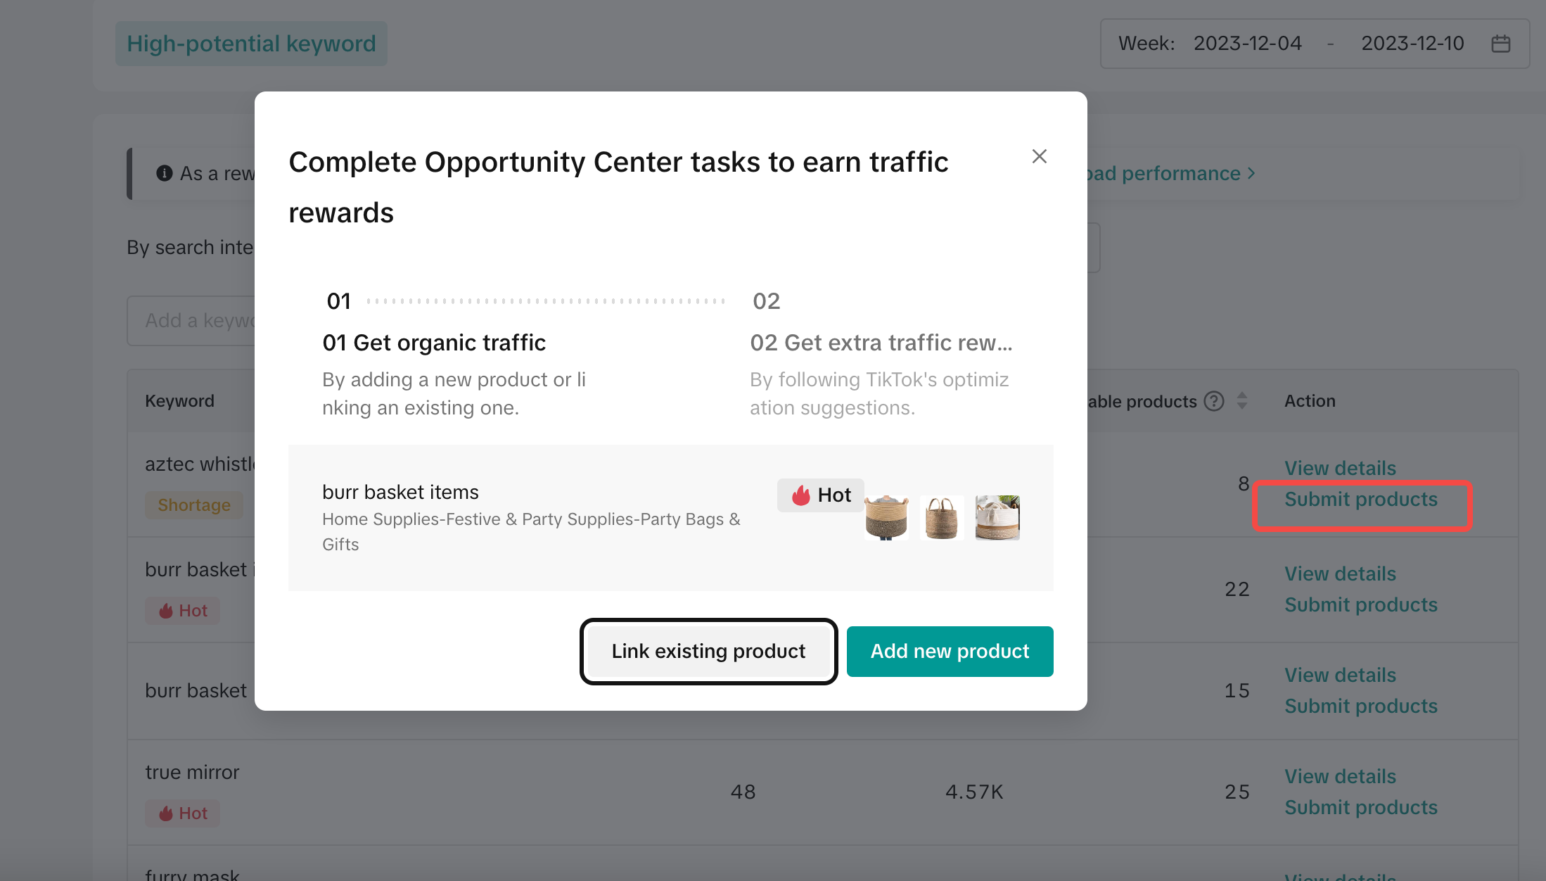Click the help icon beside products column
1546x881 pixels.
click(x=1213, y=401)
